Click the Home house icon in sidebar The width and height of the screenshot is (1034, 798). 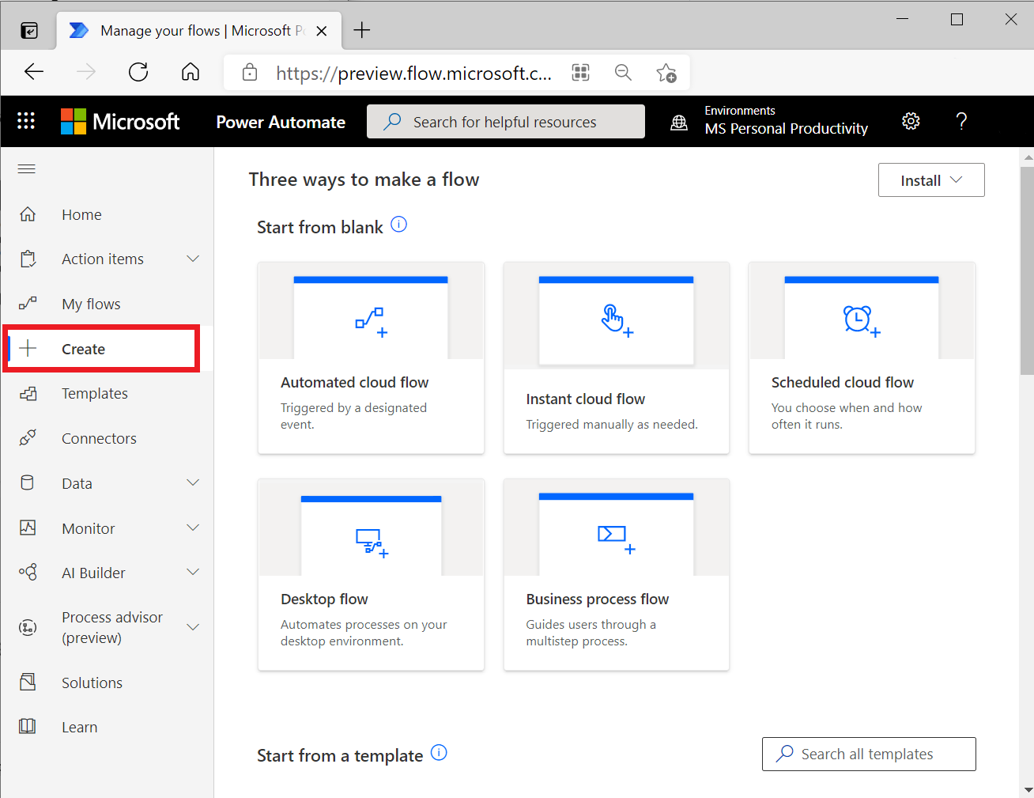tap(28, 214)
